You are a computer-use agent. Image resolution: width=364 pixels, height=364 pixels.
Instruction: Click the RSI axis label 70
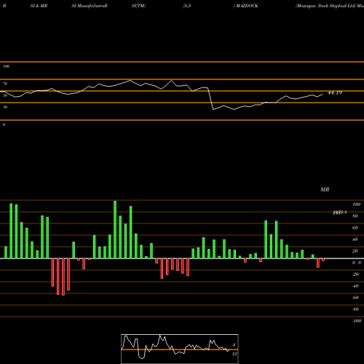coord(5,84)
